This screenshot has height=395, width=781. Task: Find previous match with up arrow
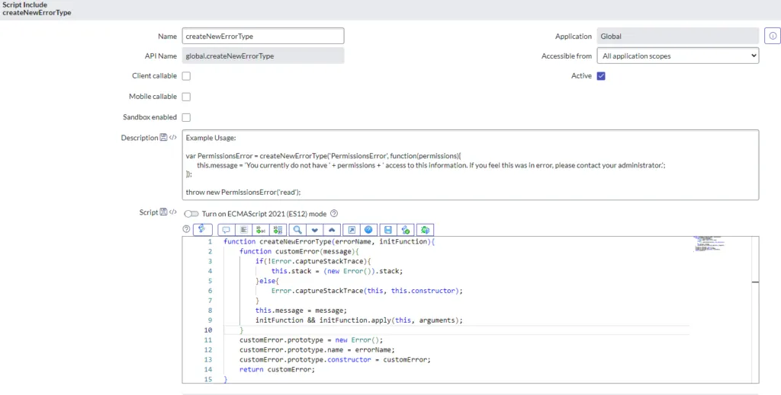pyautogui.click(x=332, y=230)
